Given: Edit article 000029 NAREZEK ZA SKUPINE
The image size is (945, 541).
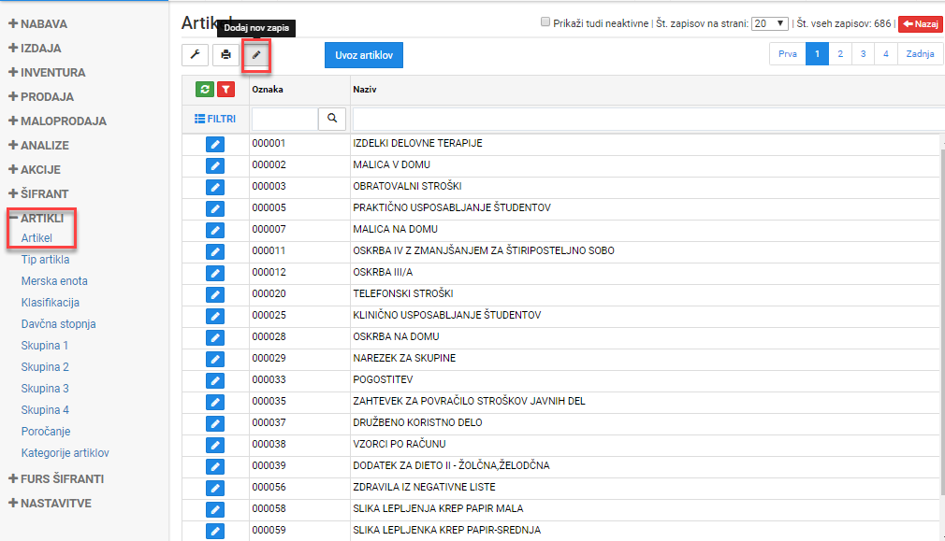Looking at the screenshot, I should 215,359.
